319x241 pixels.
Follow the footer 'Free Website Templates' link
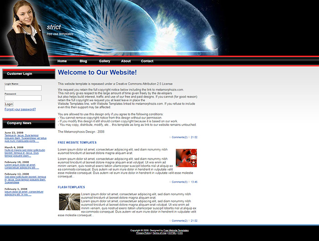click(176, 231)
